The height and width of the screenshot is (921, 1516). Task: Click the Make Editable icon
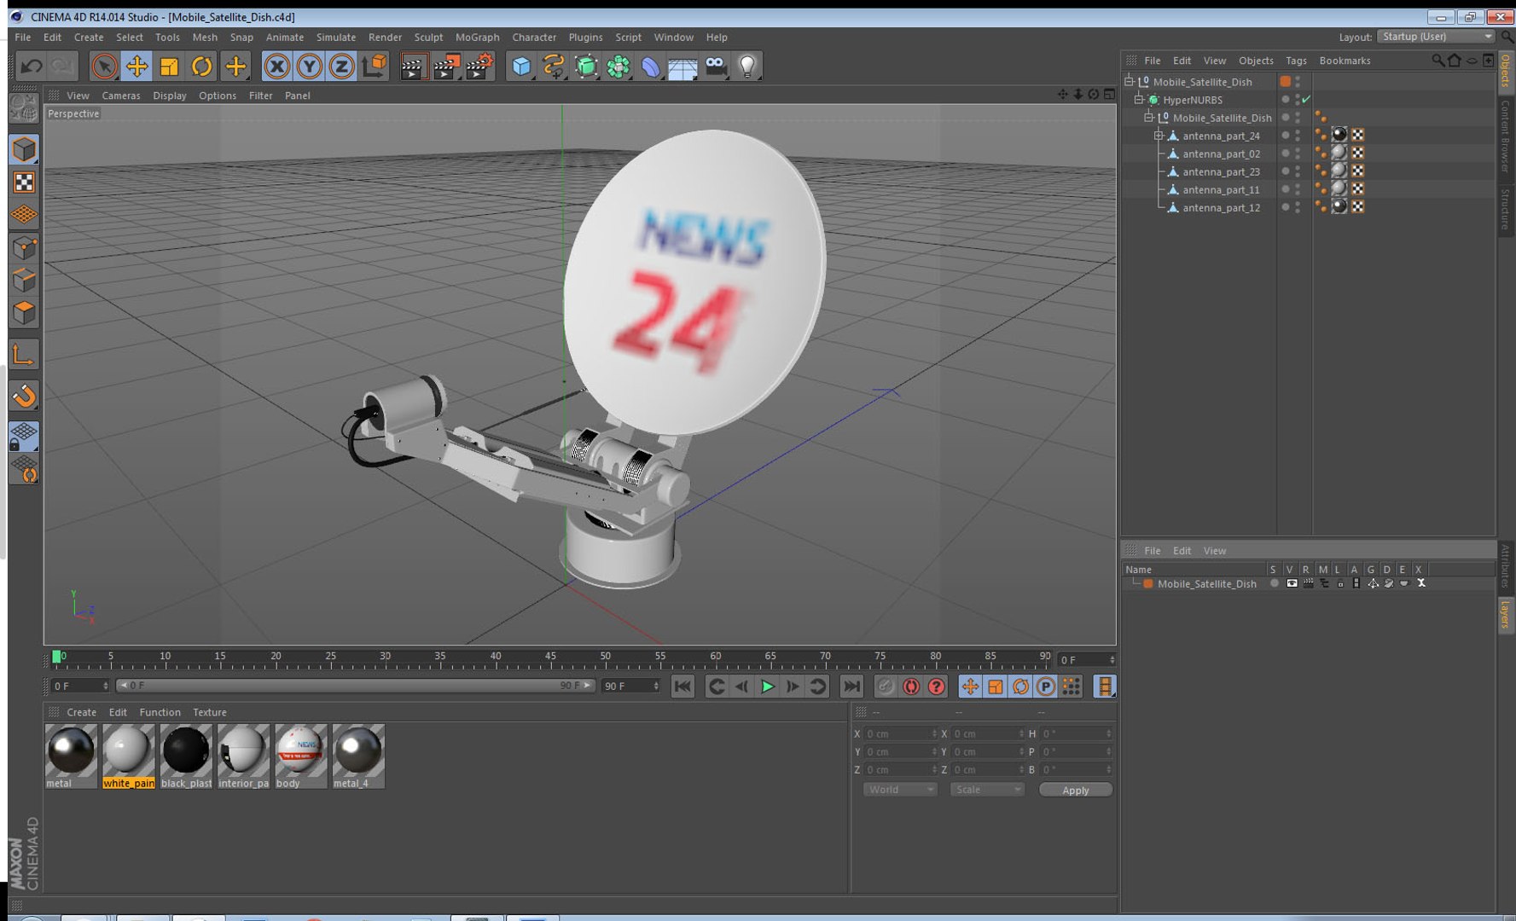(24, 108)
